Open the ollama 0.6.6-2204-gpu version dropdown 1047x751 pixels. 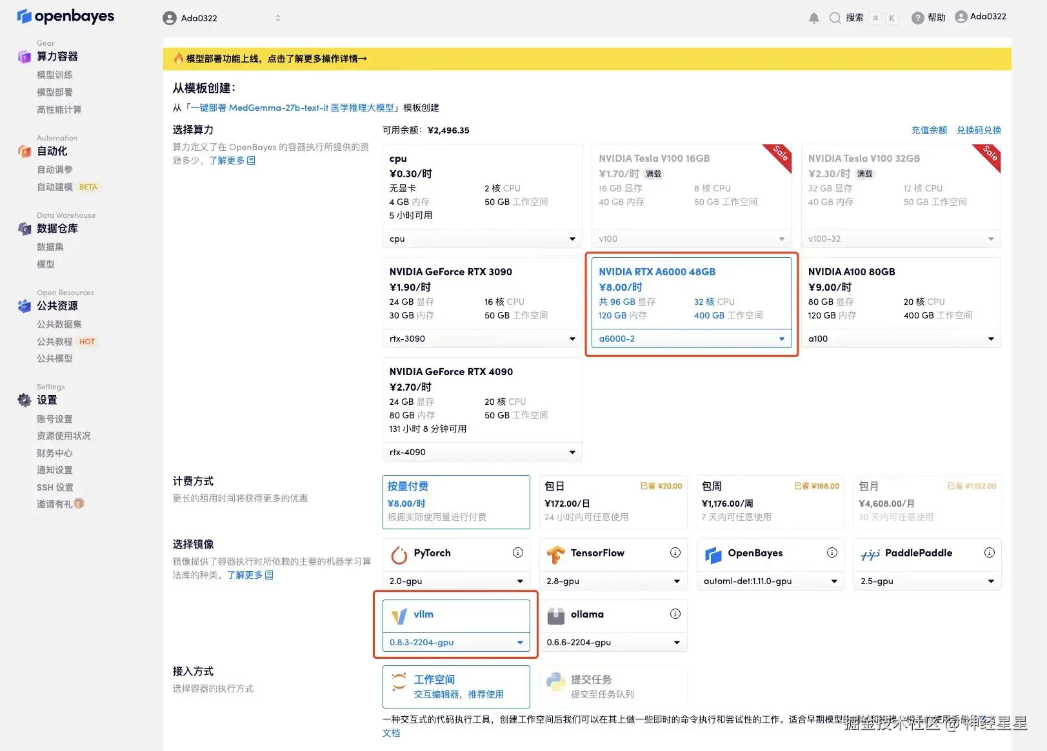pos(613,643)
